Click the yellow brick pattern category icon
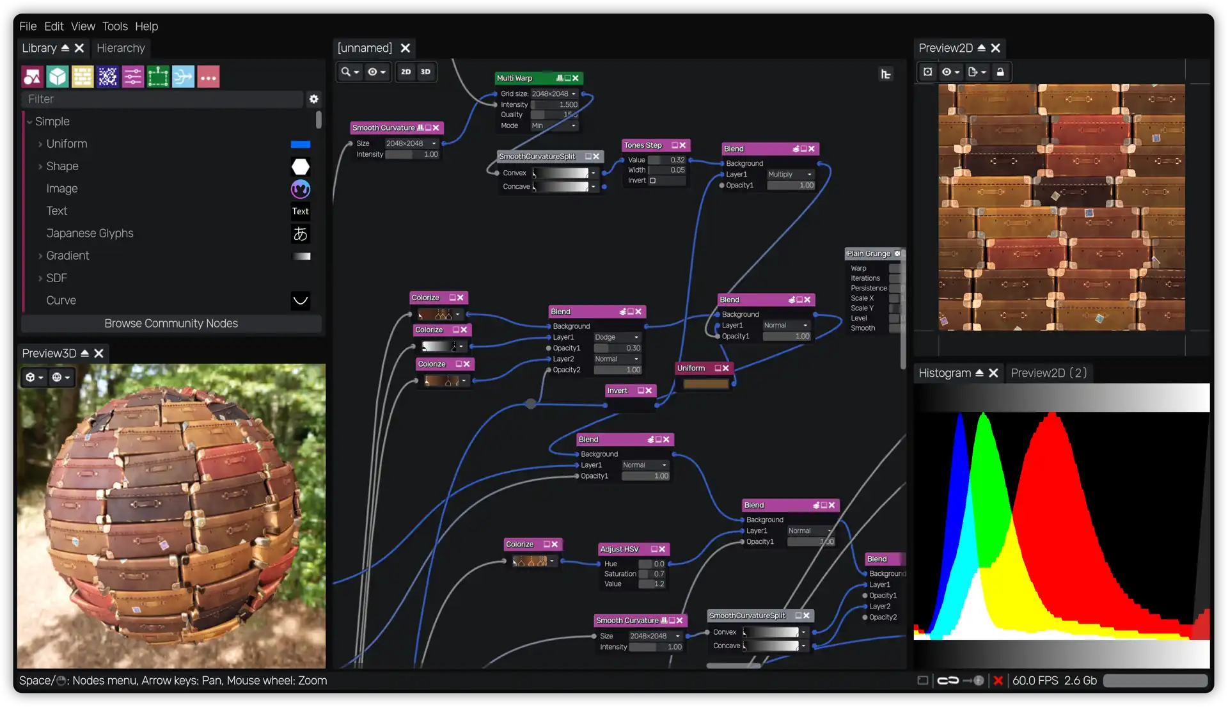The image size is (1228, 707). [x=83, y=77]
